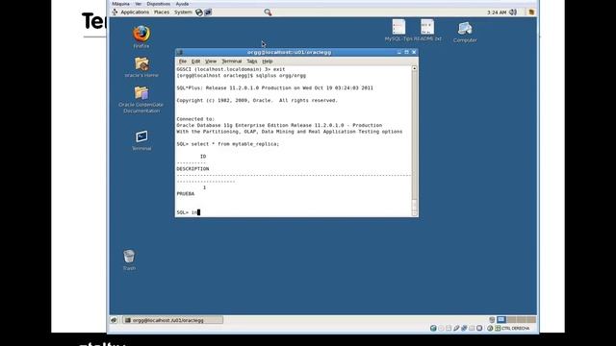Open the terminal's Help menu
This screenshot has height=346, width=616.
pyautogui.click(x=268, y=62)
